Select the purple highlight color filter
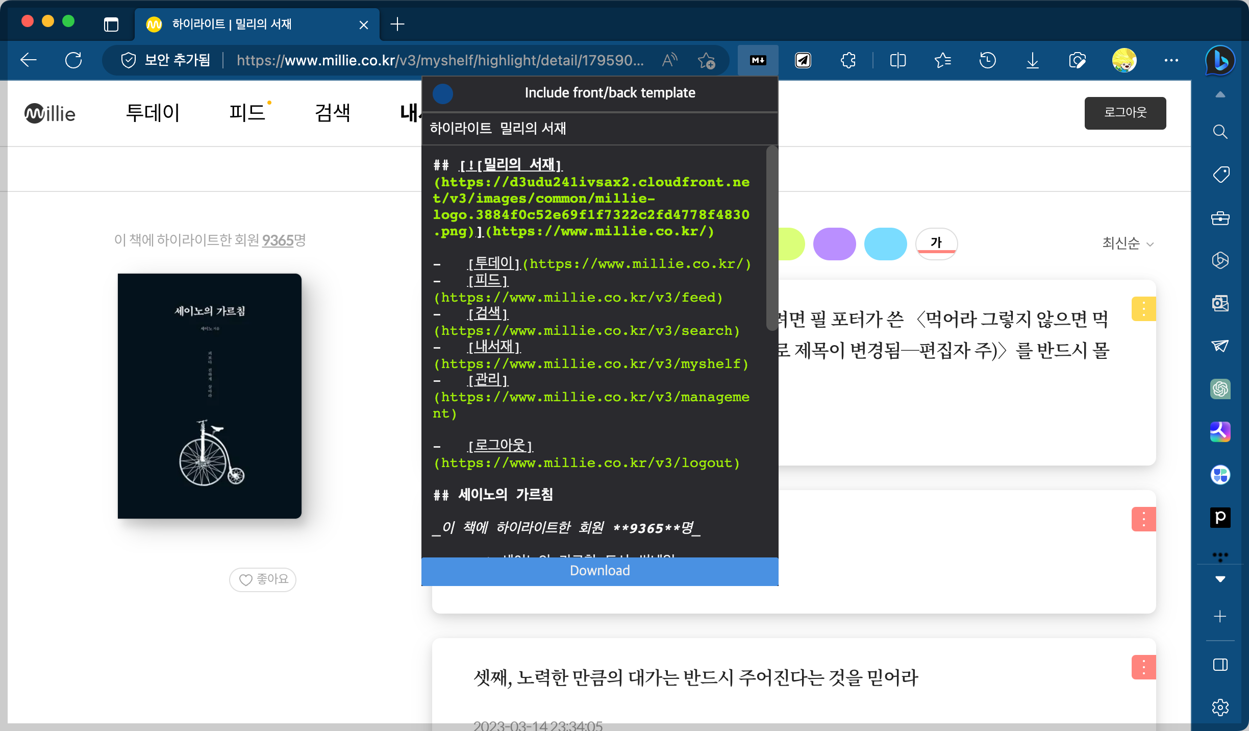 [834, 243]
